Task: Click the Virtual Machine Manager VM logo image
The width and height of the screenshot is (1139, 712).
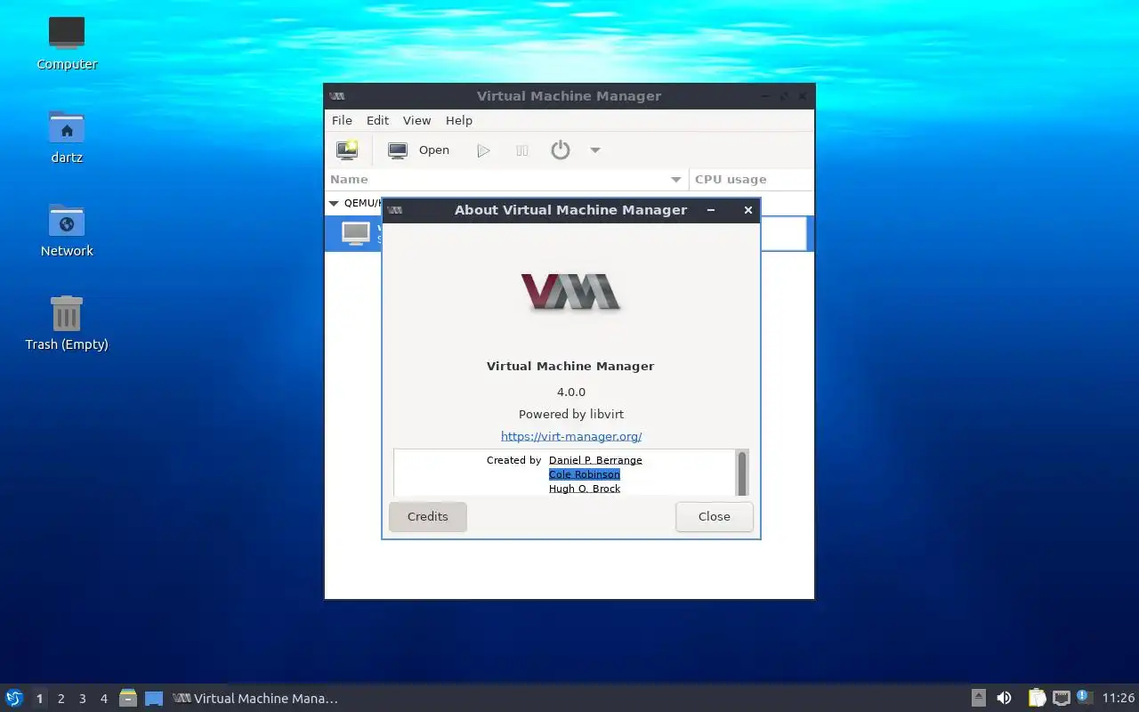Action: click(x=570, y=291)
